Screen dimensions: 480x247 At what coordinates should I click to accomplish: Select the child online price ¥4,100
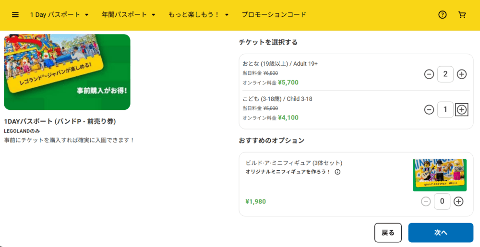[x=288, y=118]
